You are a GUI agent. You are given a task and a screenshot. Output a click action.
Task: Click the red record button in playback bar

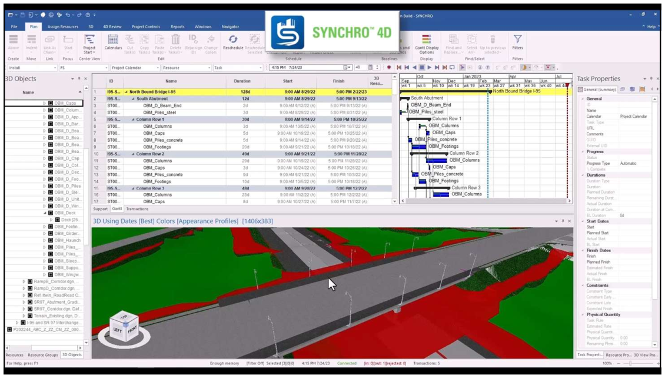(389, 68)
